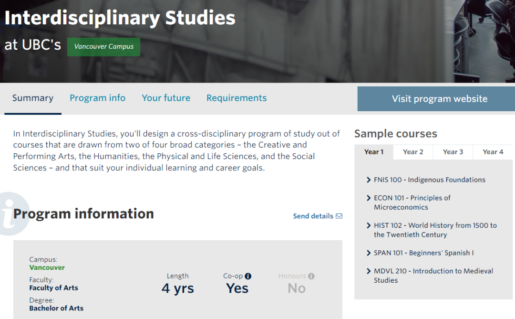Click the Honours info icon

pos(311,276)
